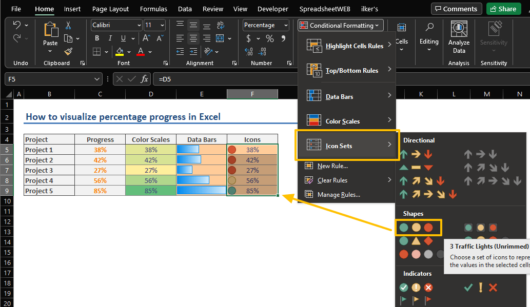
Task: Set Align Left for cell text
Action: tap(180, 38)
